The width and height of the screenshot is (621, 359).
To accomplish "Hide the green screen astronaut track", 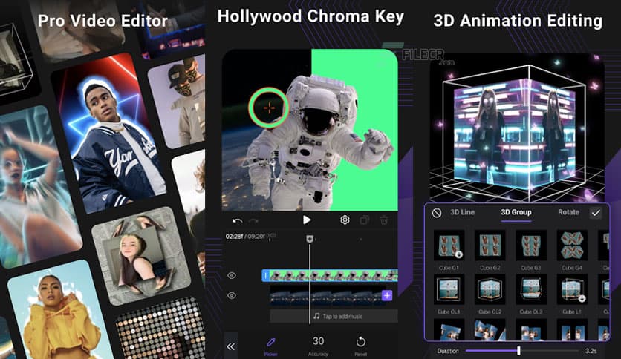I will (232, 275).
